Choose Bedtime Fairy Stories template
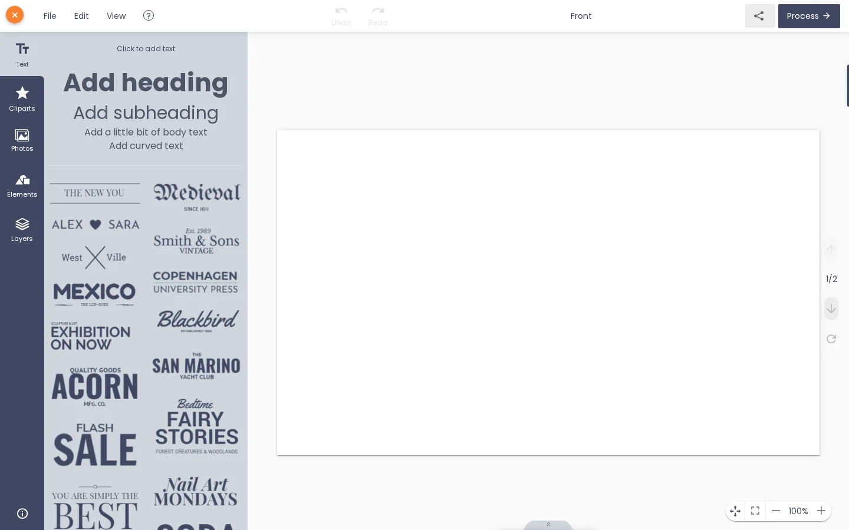Viewport: 849px width, 530px height. 196,426
